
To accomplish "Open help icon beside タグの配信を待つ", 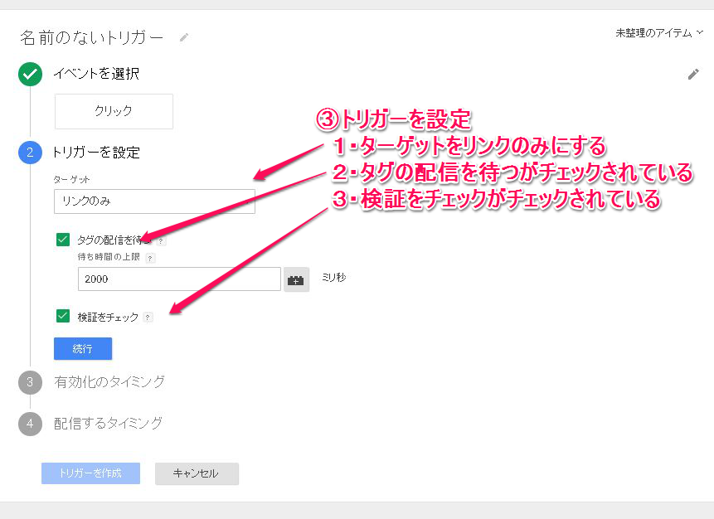I will pos(161,241).
